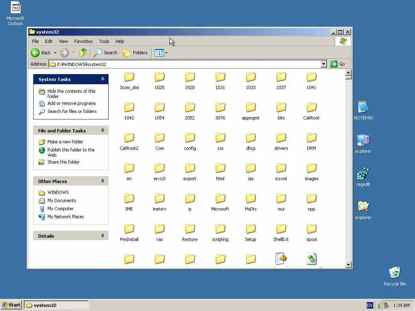Select the images folder
Screen dimensions: 415x311
point(312,173)
